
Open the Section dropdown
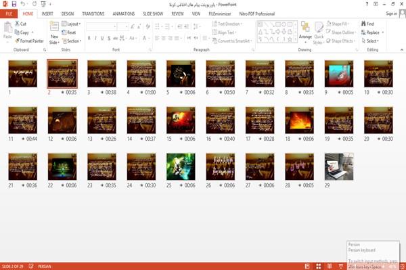[x=72, y=41]
